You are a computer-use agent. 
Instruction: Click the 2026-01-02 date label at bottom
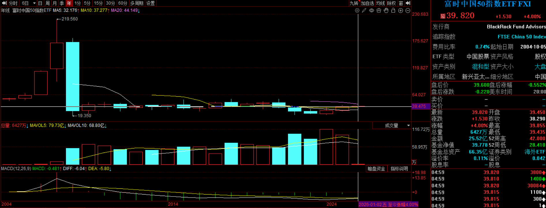(x=388, y=205)
